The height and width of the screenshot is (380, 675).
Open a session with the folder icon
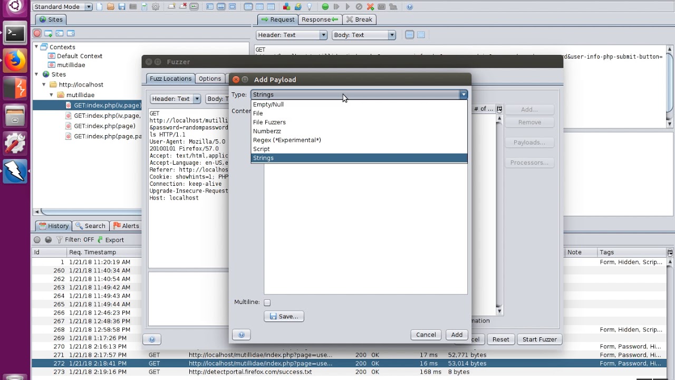tap(110, 7)
